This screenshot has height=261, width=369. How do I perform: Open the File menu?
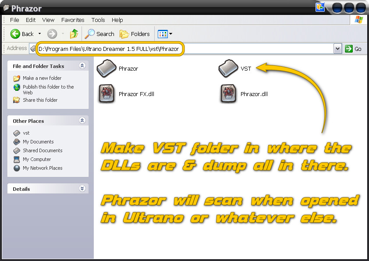pos(14,20)
